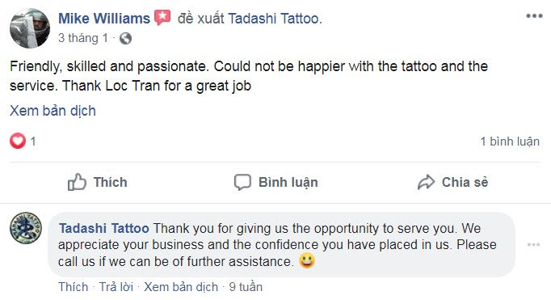Click Xem bản dịch under the post

53,111
